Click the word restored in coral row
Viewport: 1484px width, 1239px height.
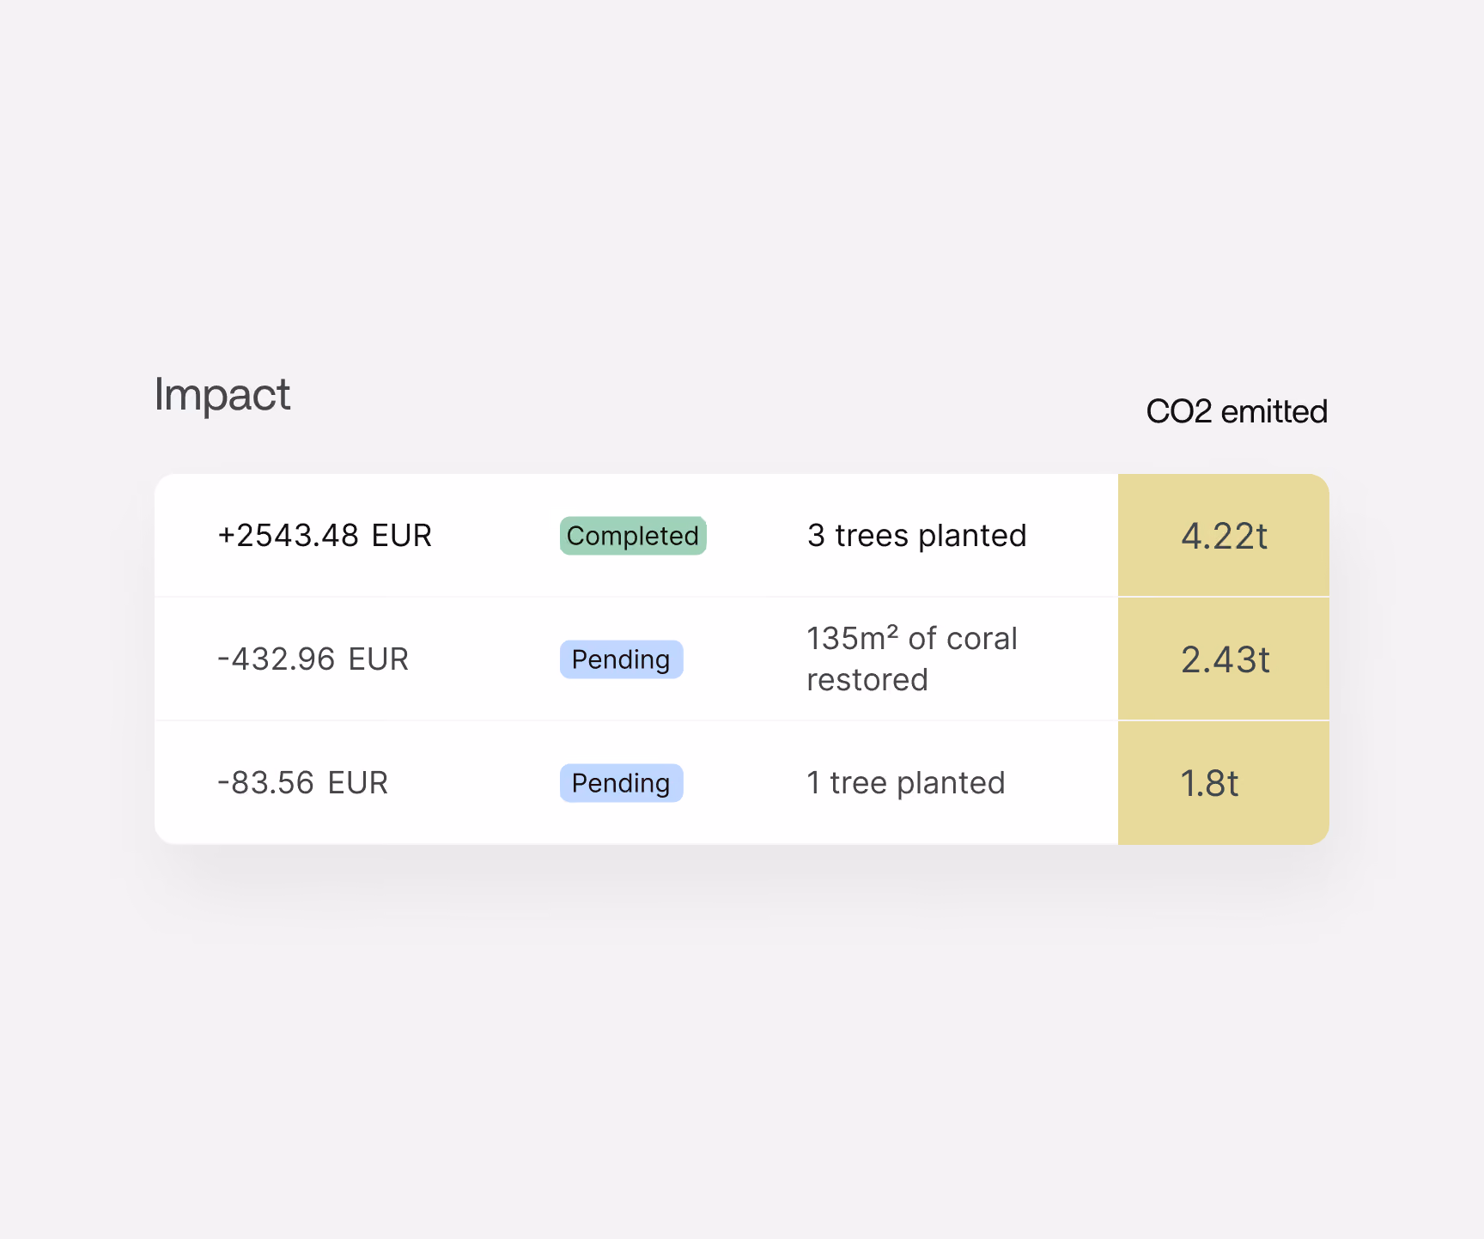[867, 680]
